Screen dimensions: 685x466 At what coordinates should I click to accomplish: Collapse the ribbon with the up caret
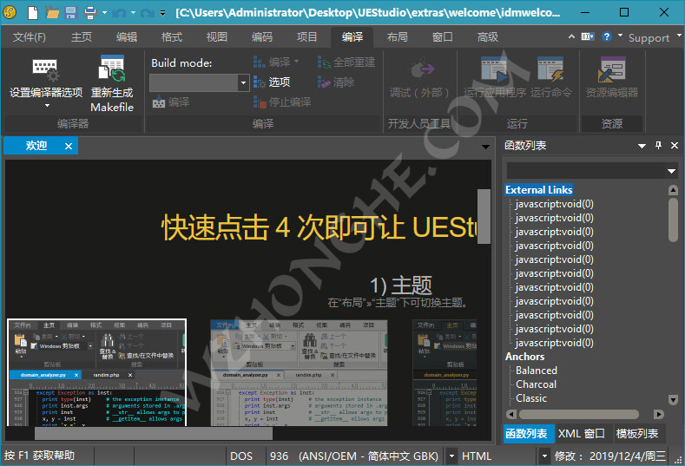coord(571,36)
